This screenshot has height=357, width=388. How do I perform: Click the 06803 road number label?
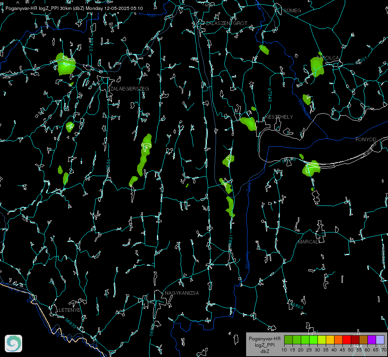coord(297,306)
